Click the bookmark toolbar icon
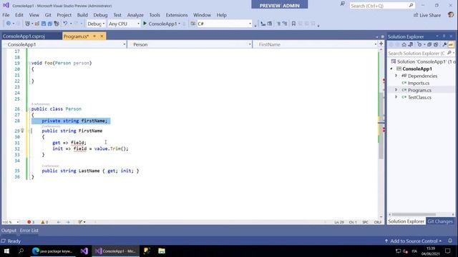The height and width of the screenshot is (257, 458). 293,24
